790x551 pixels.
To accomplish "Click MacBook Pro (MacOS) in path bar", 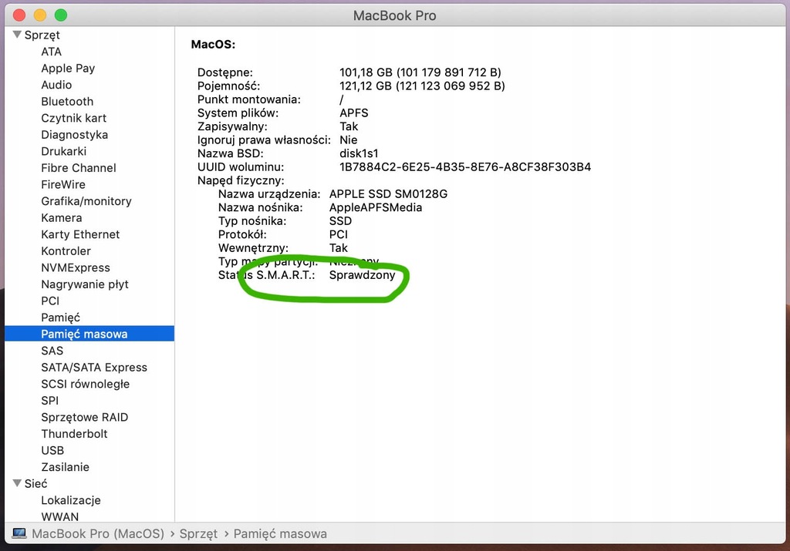I will click(98, 533).
